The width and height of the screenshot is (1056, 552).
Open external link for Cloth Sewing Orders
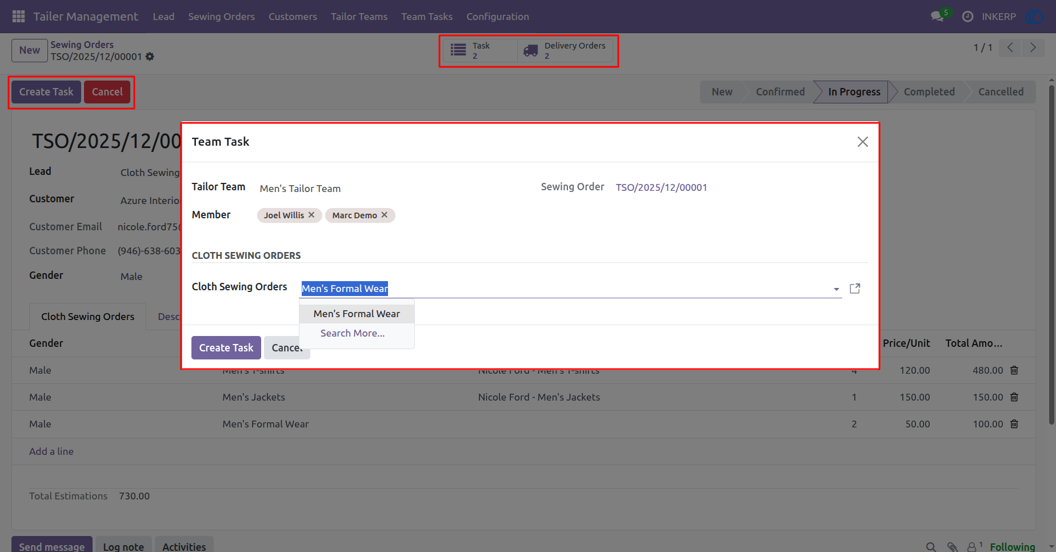(x=855, y=289)
